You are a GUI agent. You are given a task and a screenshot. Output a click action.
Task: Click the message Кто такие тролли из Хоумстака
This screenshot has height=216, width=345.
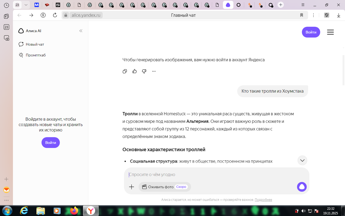pyautogui.click(x=272, y=91)
